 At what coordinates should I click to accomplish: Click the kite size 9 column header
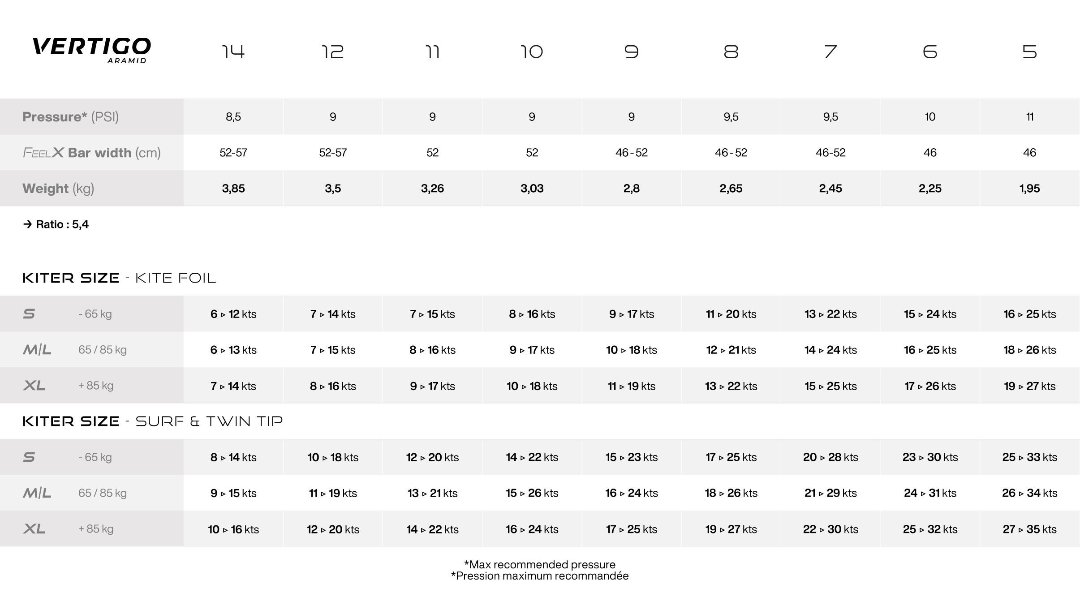pyautogui.click(x=632, y=52)
